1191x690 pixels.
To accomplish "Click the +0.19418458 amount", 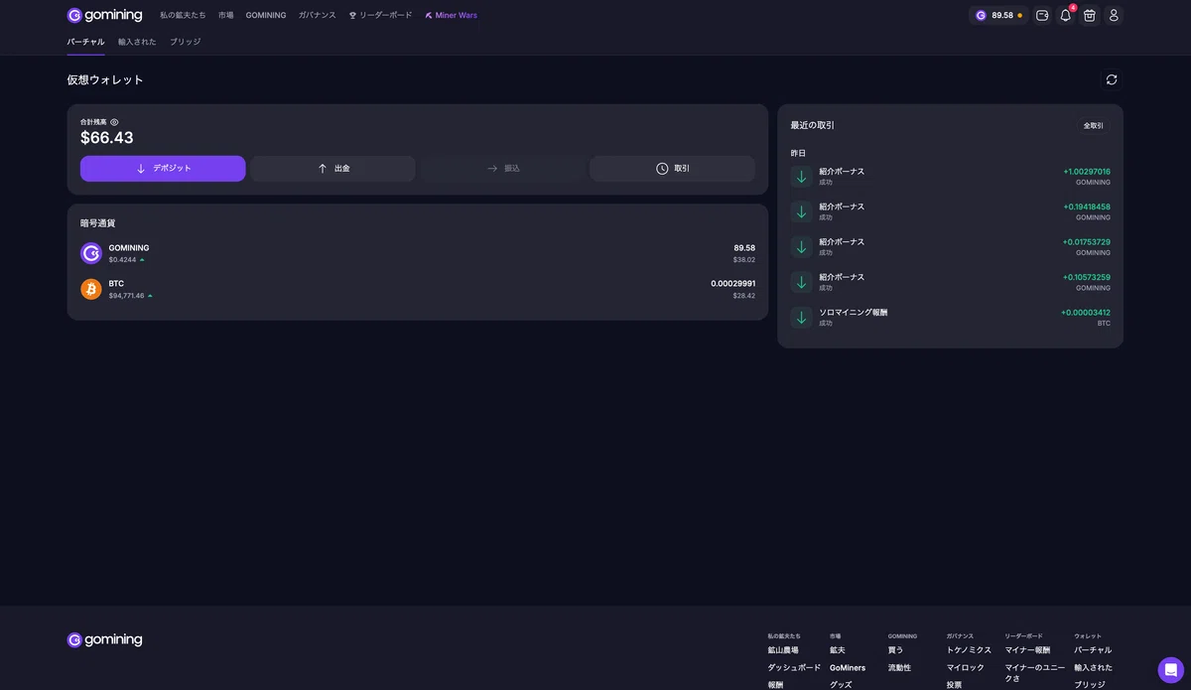I will [1087, 207].
